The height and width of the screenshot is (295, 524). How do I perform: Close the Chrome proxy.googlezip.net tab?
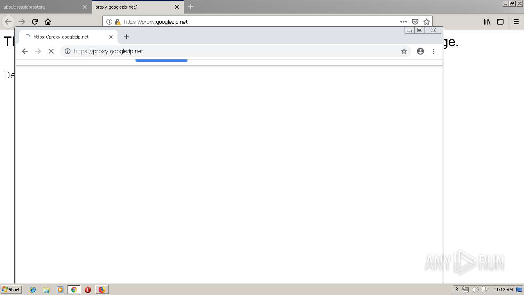(111, 37)
